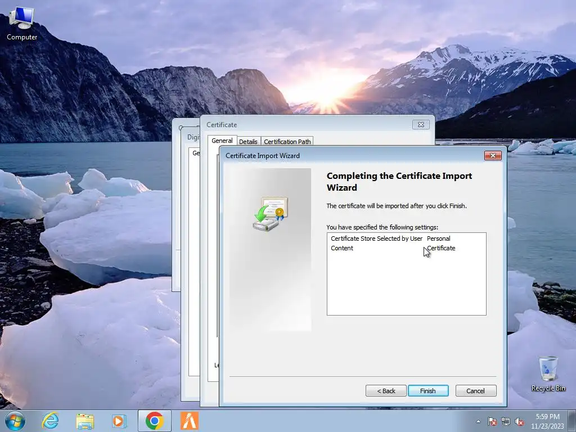The width and height of the screenshot is (576, 432).
Task: Click the Personal store value
Action: pos(439,238)
